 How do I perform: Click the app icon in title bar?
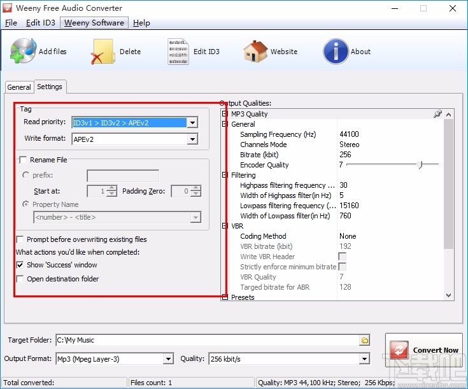(x=7, y=8)
